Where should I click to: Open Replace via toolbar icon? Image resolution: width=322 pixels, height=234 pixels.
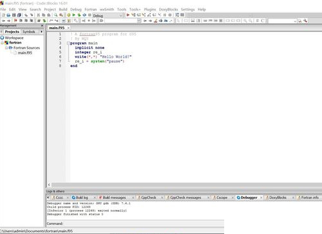(61, 15)
